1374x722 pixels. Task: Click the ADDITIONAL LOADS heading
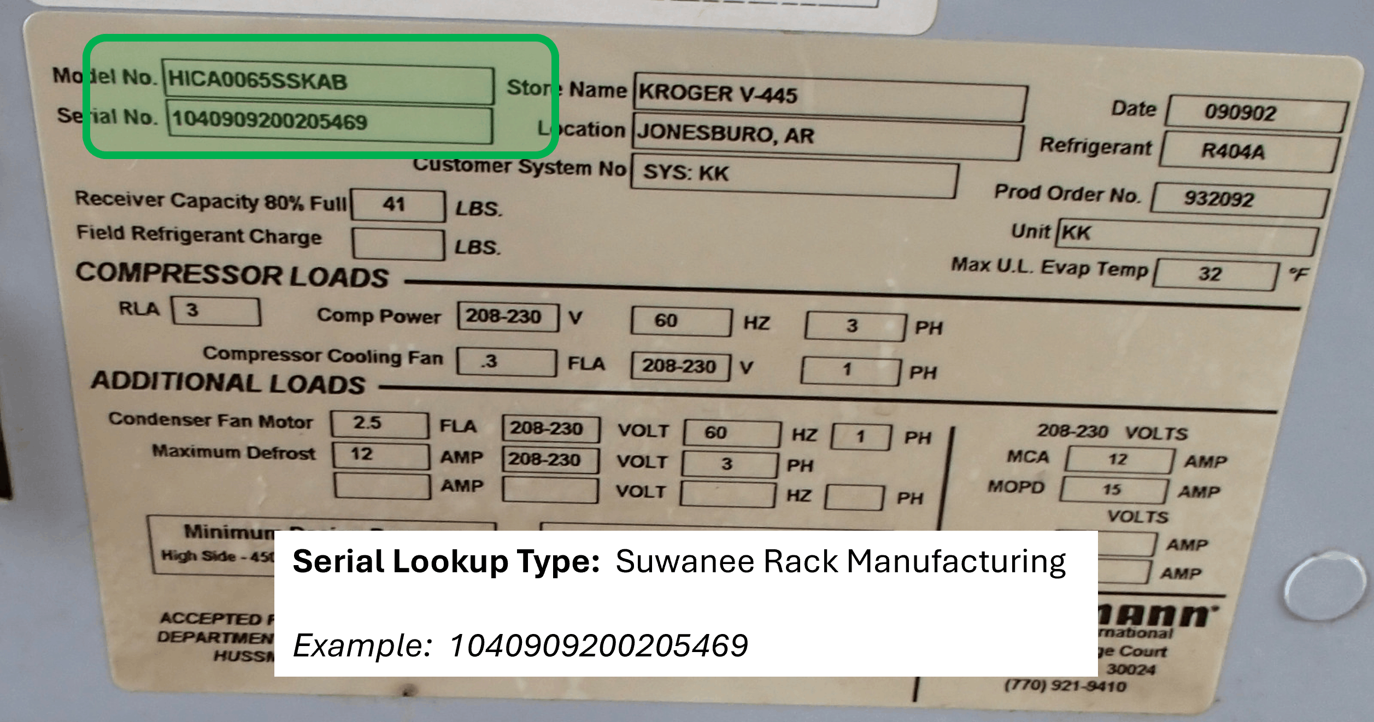[x=228, y=382]
